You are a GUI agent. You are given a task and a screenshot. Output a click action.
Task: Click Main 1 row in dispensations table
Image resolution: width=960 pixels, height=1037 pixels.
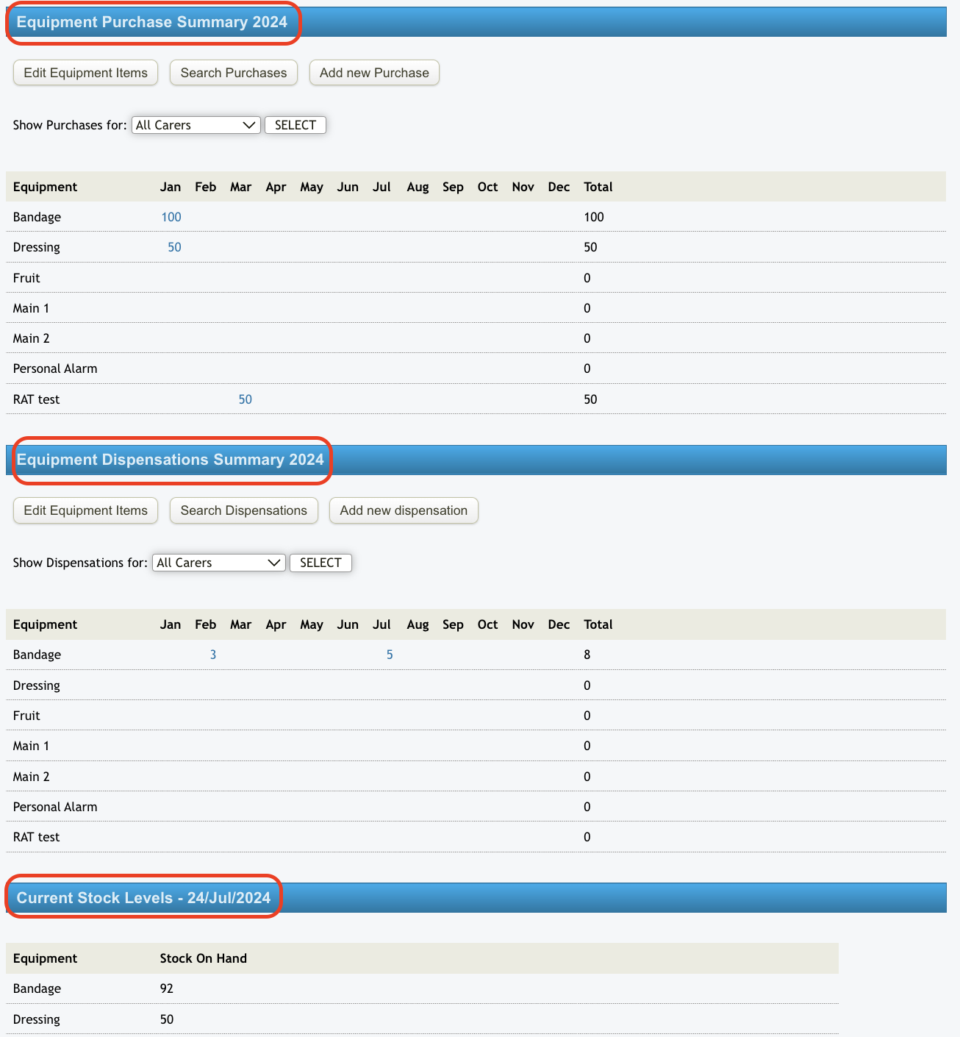(x=476, y=746)
